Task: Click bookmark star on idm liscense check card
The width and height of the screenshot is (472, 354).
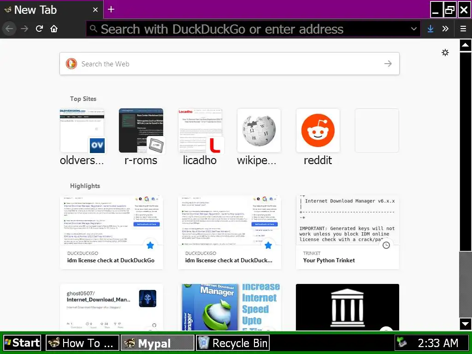Action: (x=268, y=245)
